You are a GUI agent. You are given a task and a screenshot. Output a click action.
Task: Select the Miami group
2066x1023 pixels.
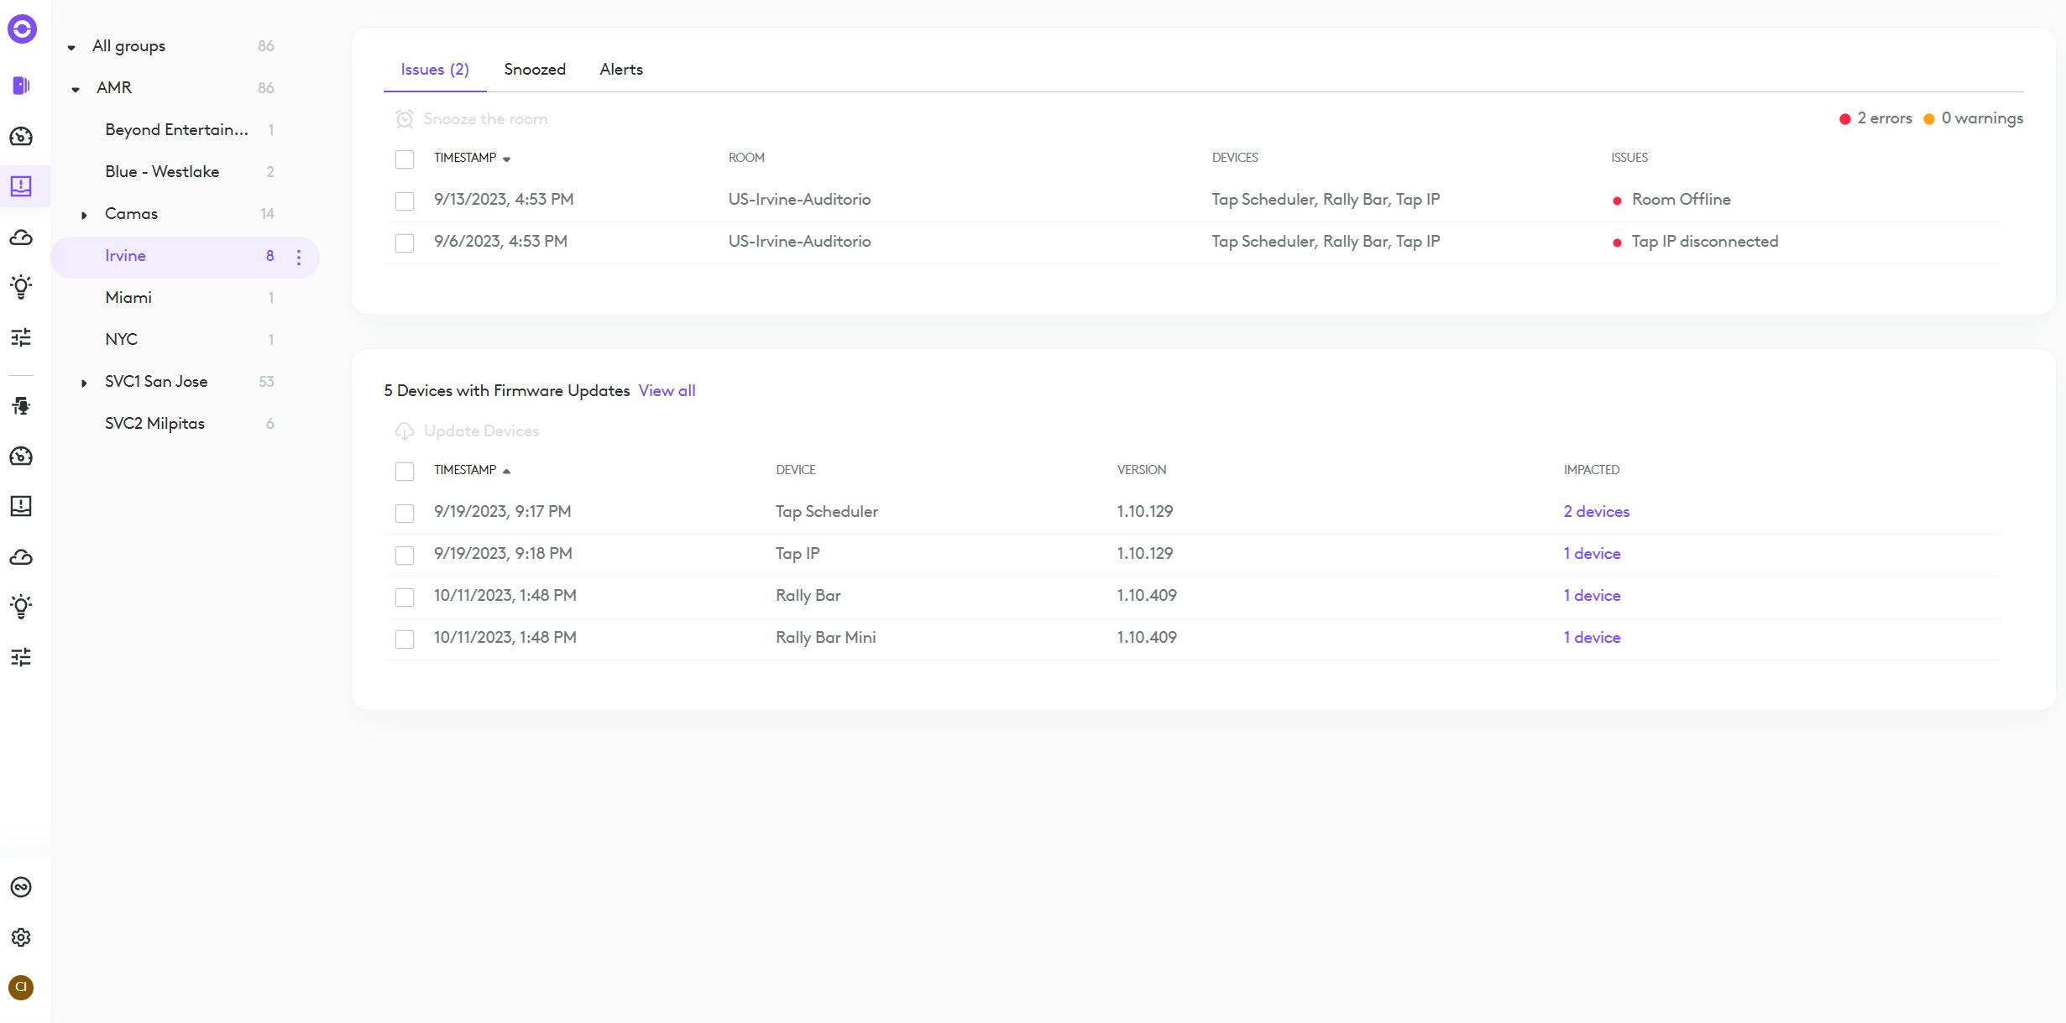tap(128, 298)
